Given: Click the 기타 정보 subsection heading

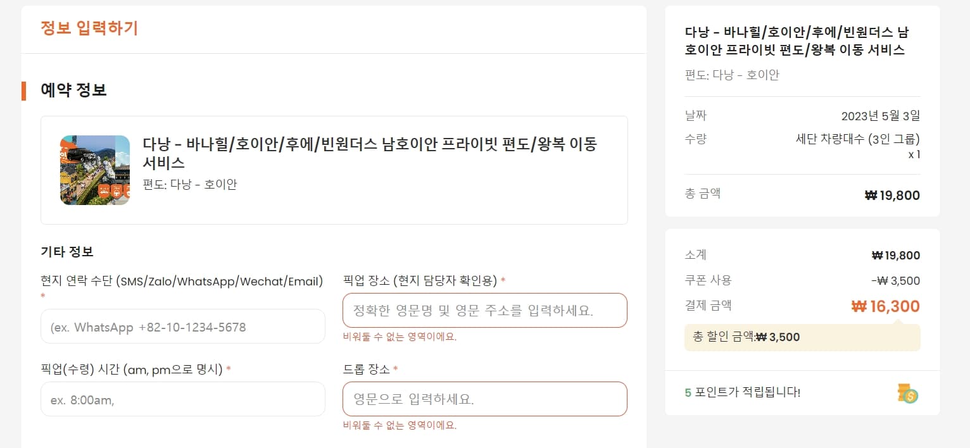Looking at the screenshot, I should coord(67,252).
